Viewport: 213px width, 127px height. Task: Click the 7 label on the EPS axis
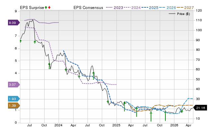[x=16, y=36]
